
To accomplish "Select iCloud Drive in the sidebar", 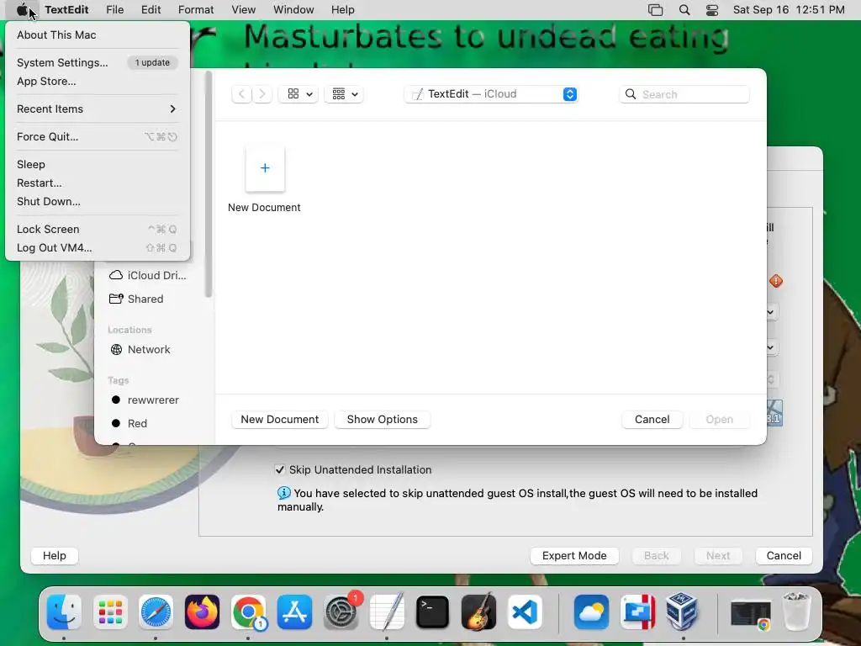I will tap(148, 275).
